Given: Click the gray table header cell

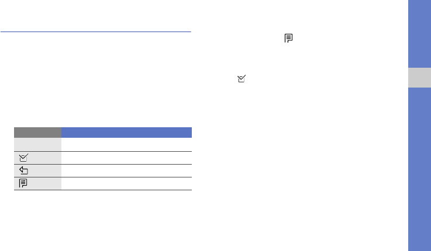Looking at the screenshot, I should click(38, 132).
